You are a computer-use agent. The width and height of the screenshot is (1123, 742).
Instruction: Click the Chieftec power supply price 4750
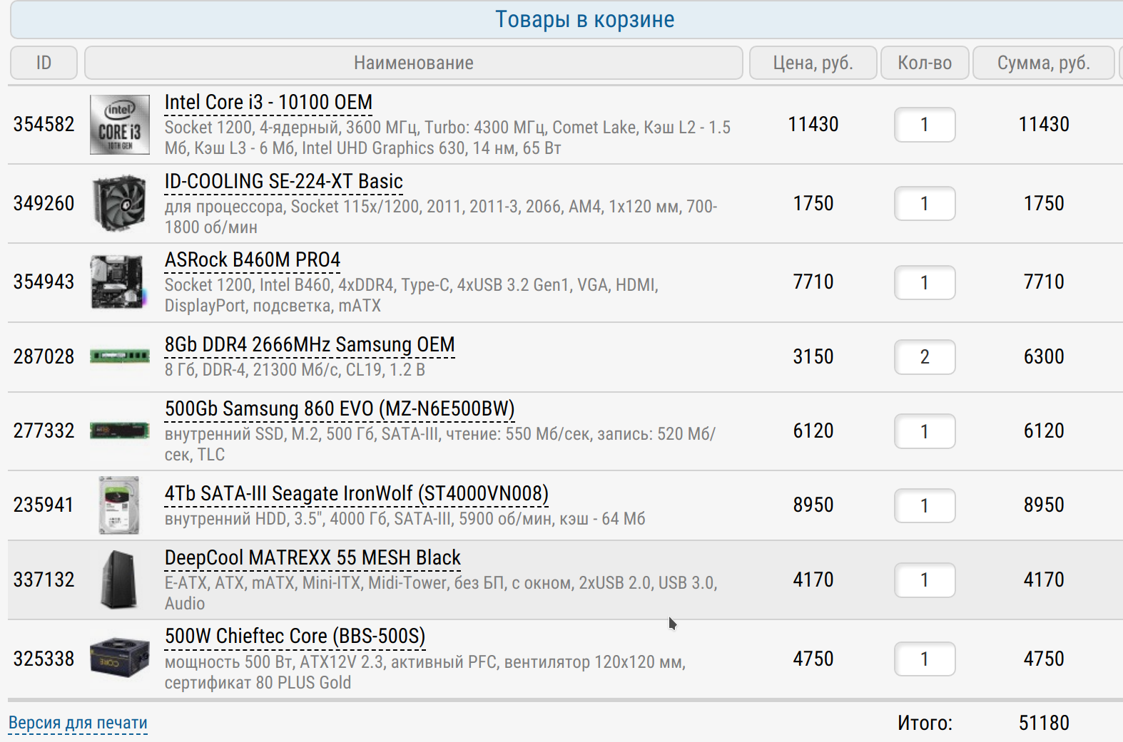[813, 659]
